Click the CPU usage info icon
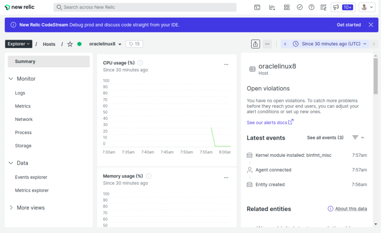 pos(140,63)
